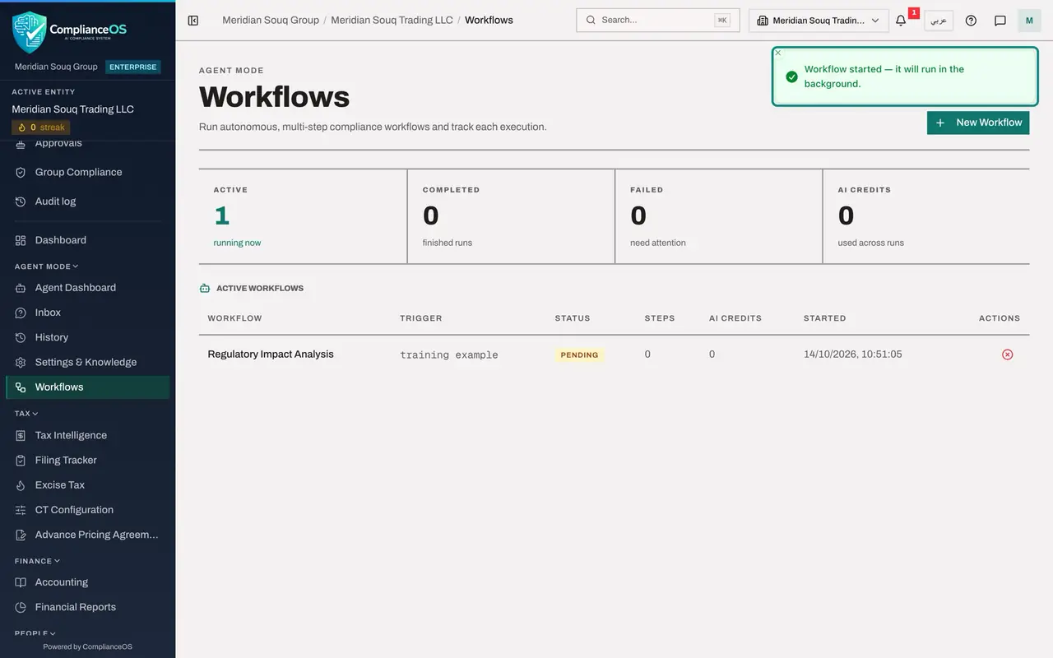This screenshot has width=1053, height=658.
Task: Open user avatar M menu
Action: (1029, 21)
